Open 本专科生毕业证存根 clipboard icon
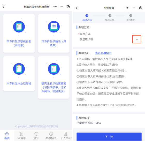This screenshot has height=141, width=145. pos(19,69)
